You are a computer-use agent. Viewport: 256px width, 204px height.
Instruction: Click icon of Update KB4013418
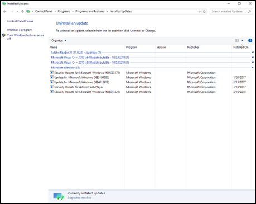point(52,82)
